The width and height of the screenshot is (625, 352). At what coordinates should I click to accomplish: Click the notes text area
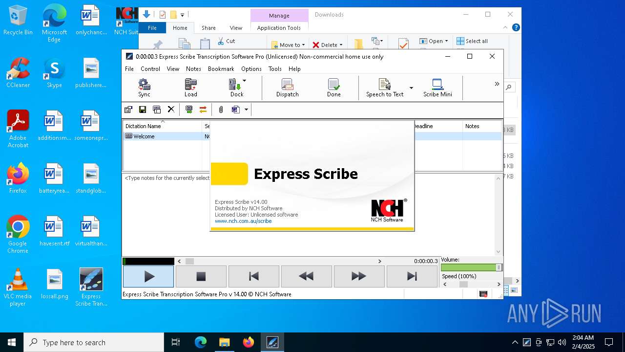tap(309, 214)
